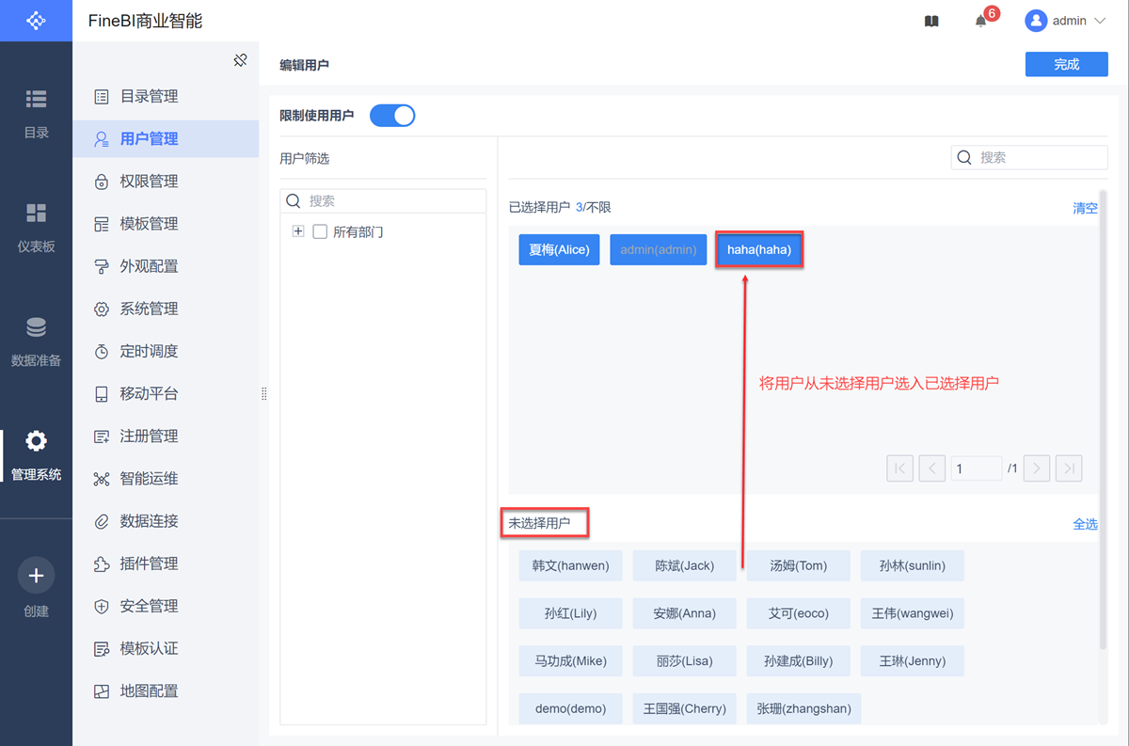
Task: Click the 移动平台 tablet icon
Action: coord(102,394)
